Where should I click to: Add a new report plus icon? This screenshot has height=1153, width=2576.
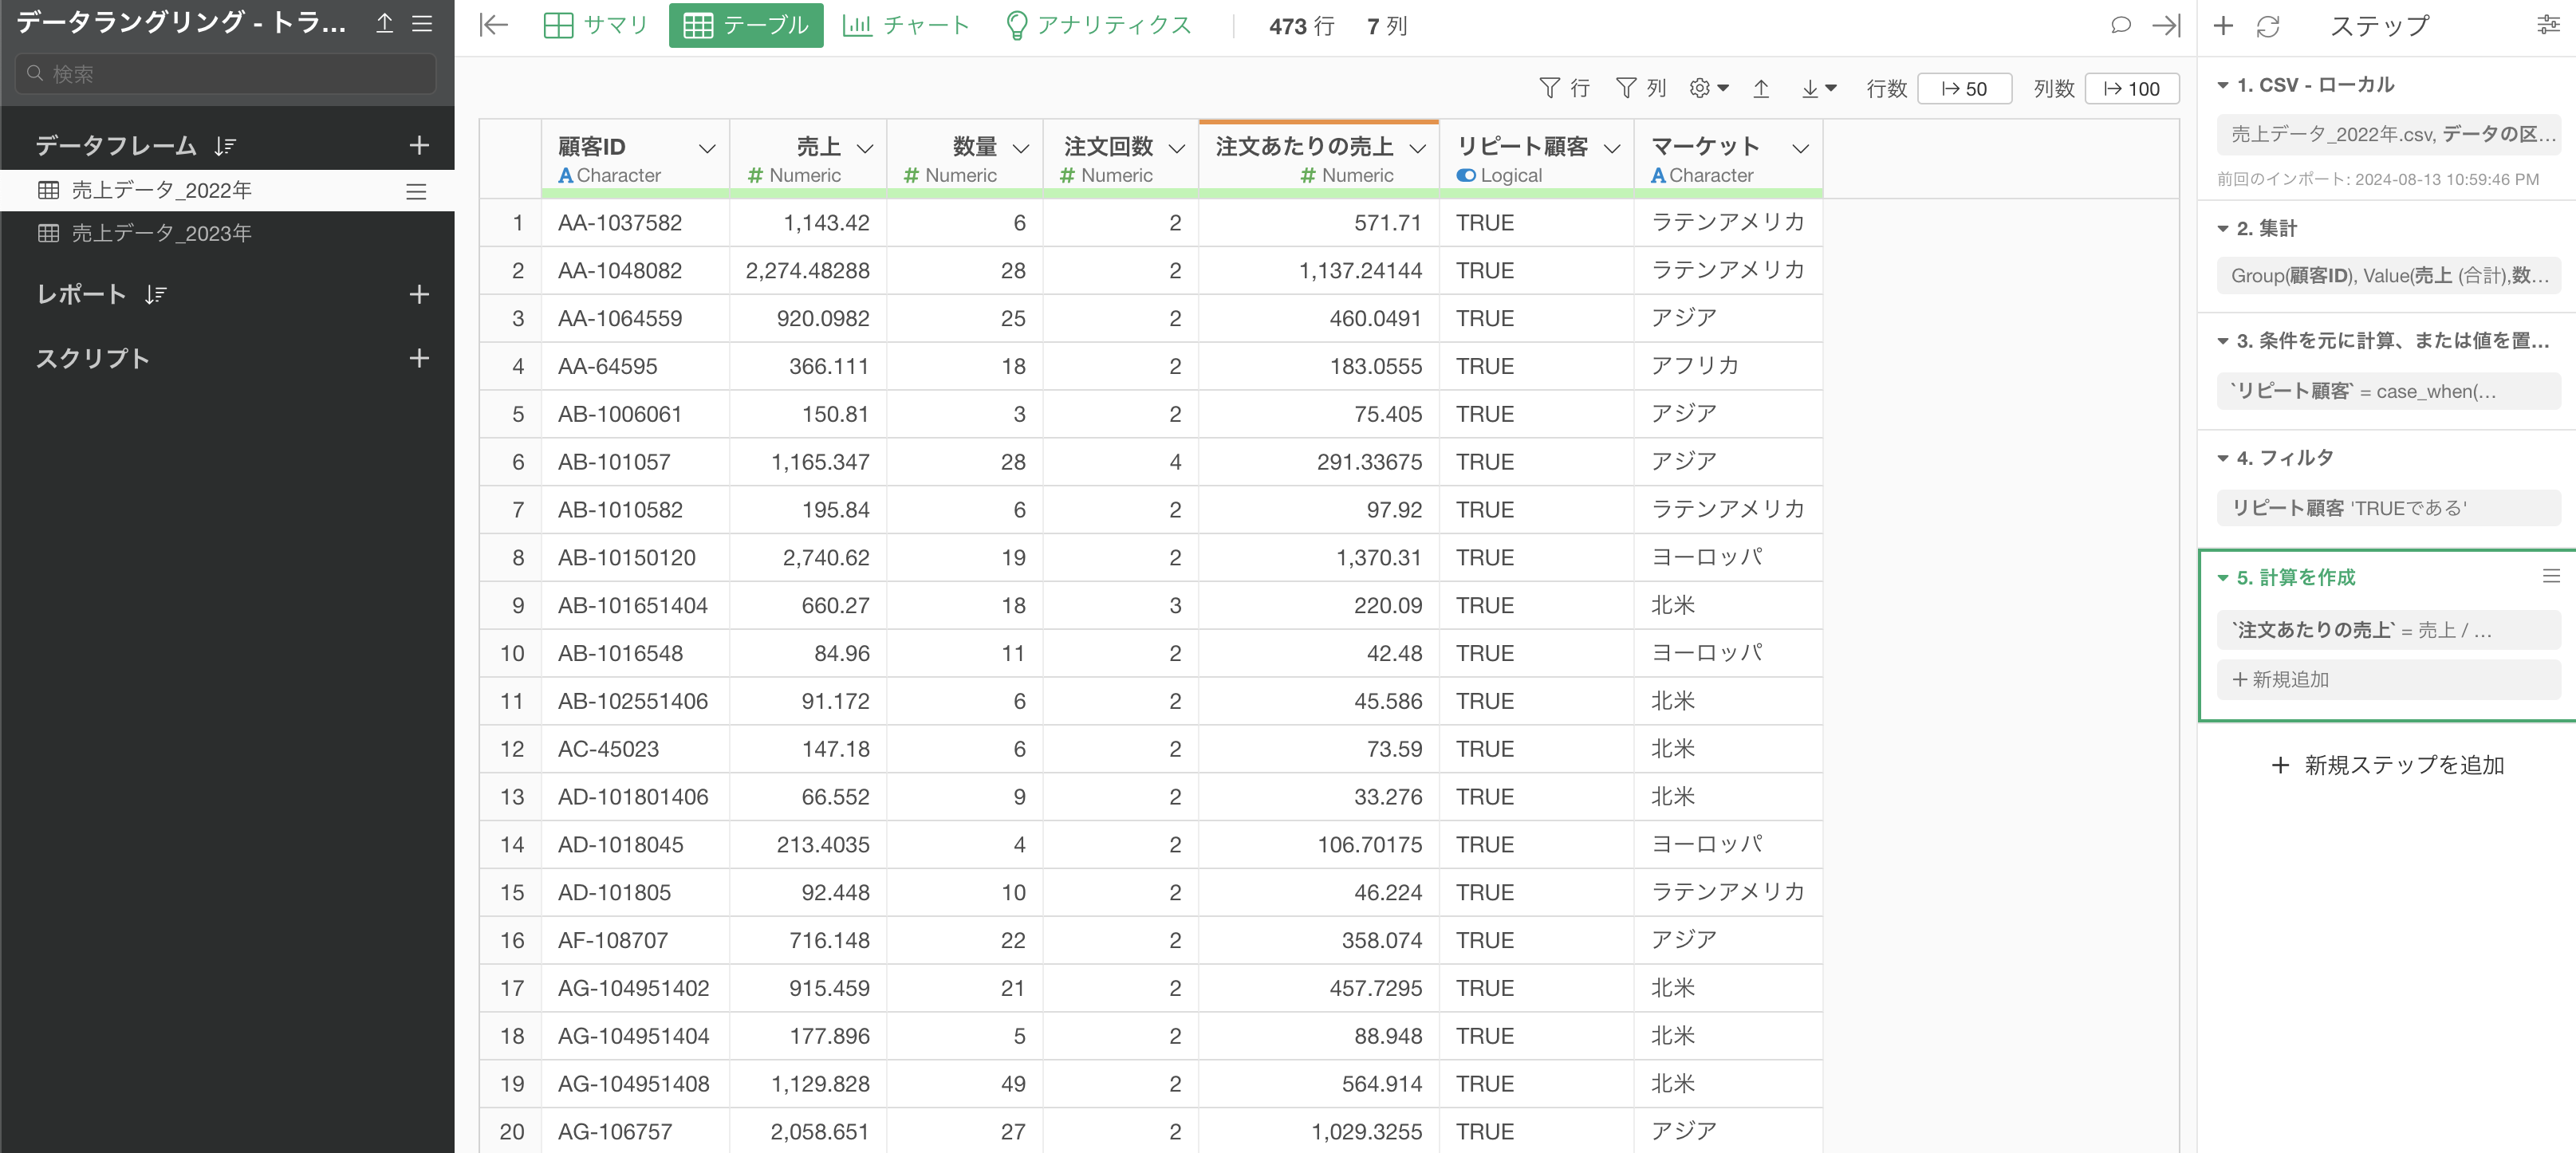point(419,294)
